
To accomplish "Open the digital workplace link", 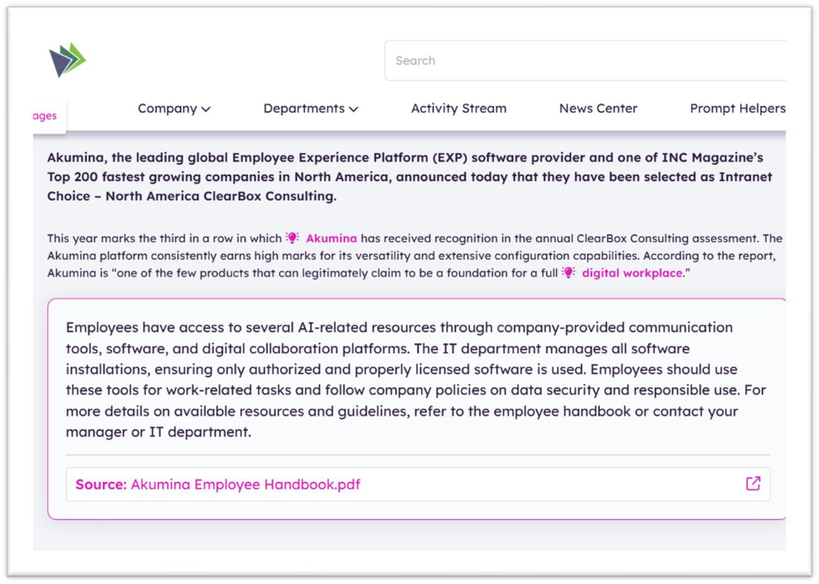I will pyautogui.click(x=632, y=273).
